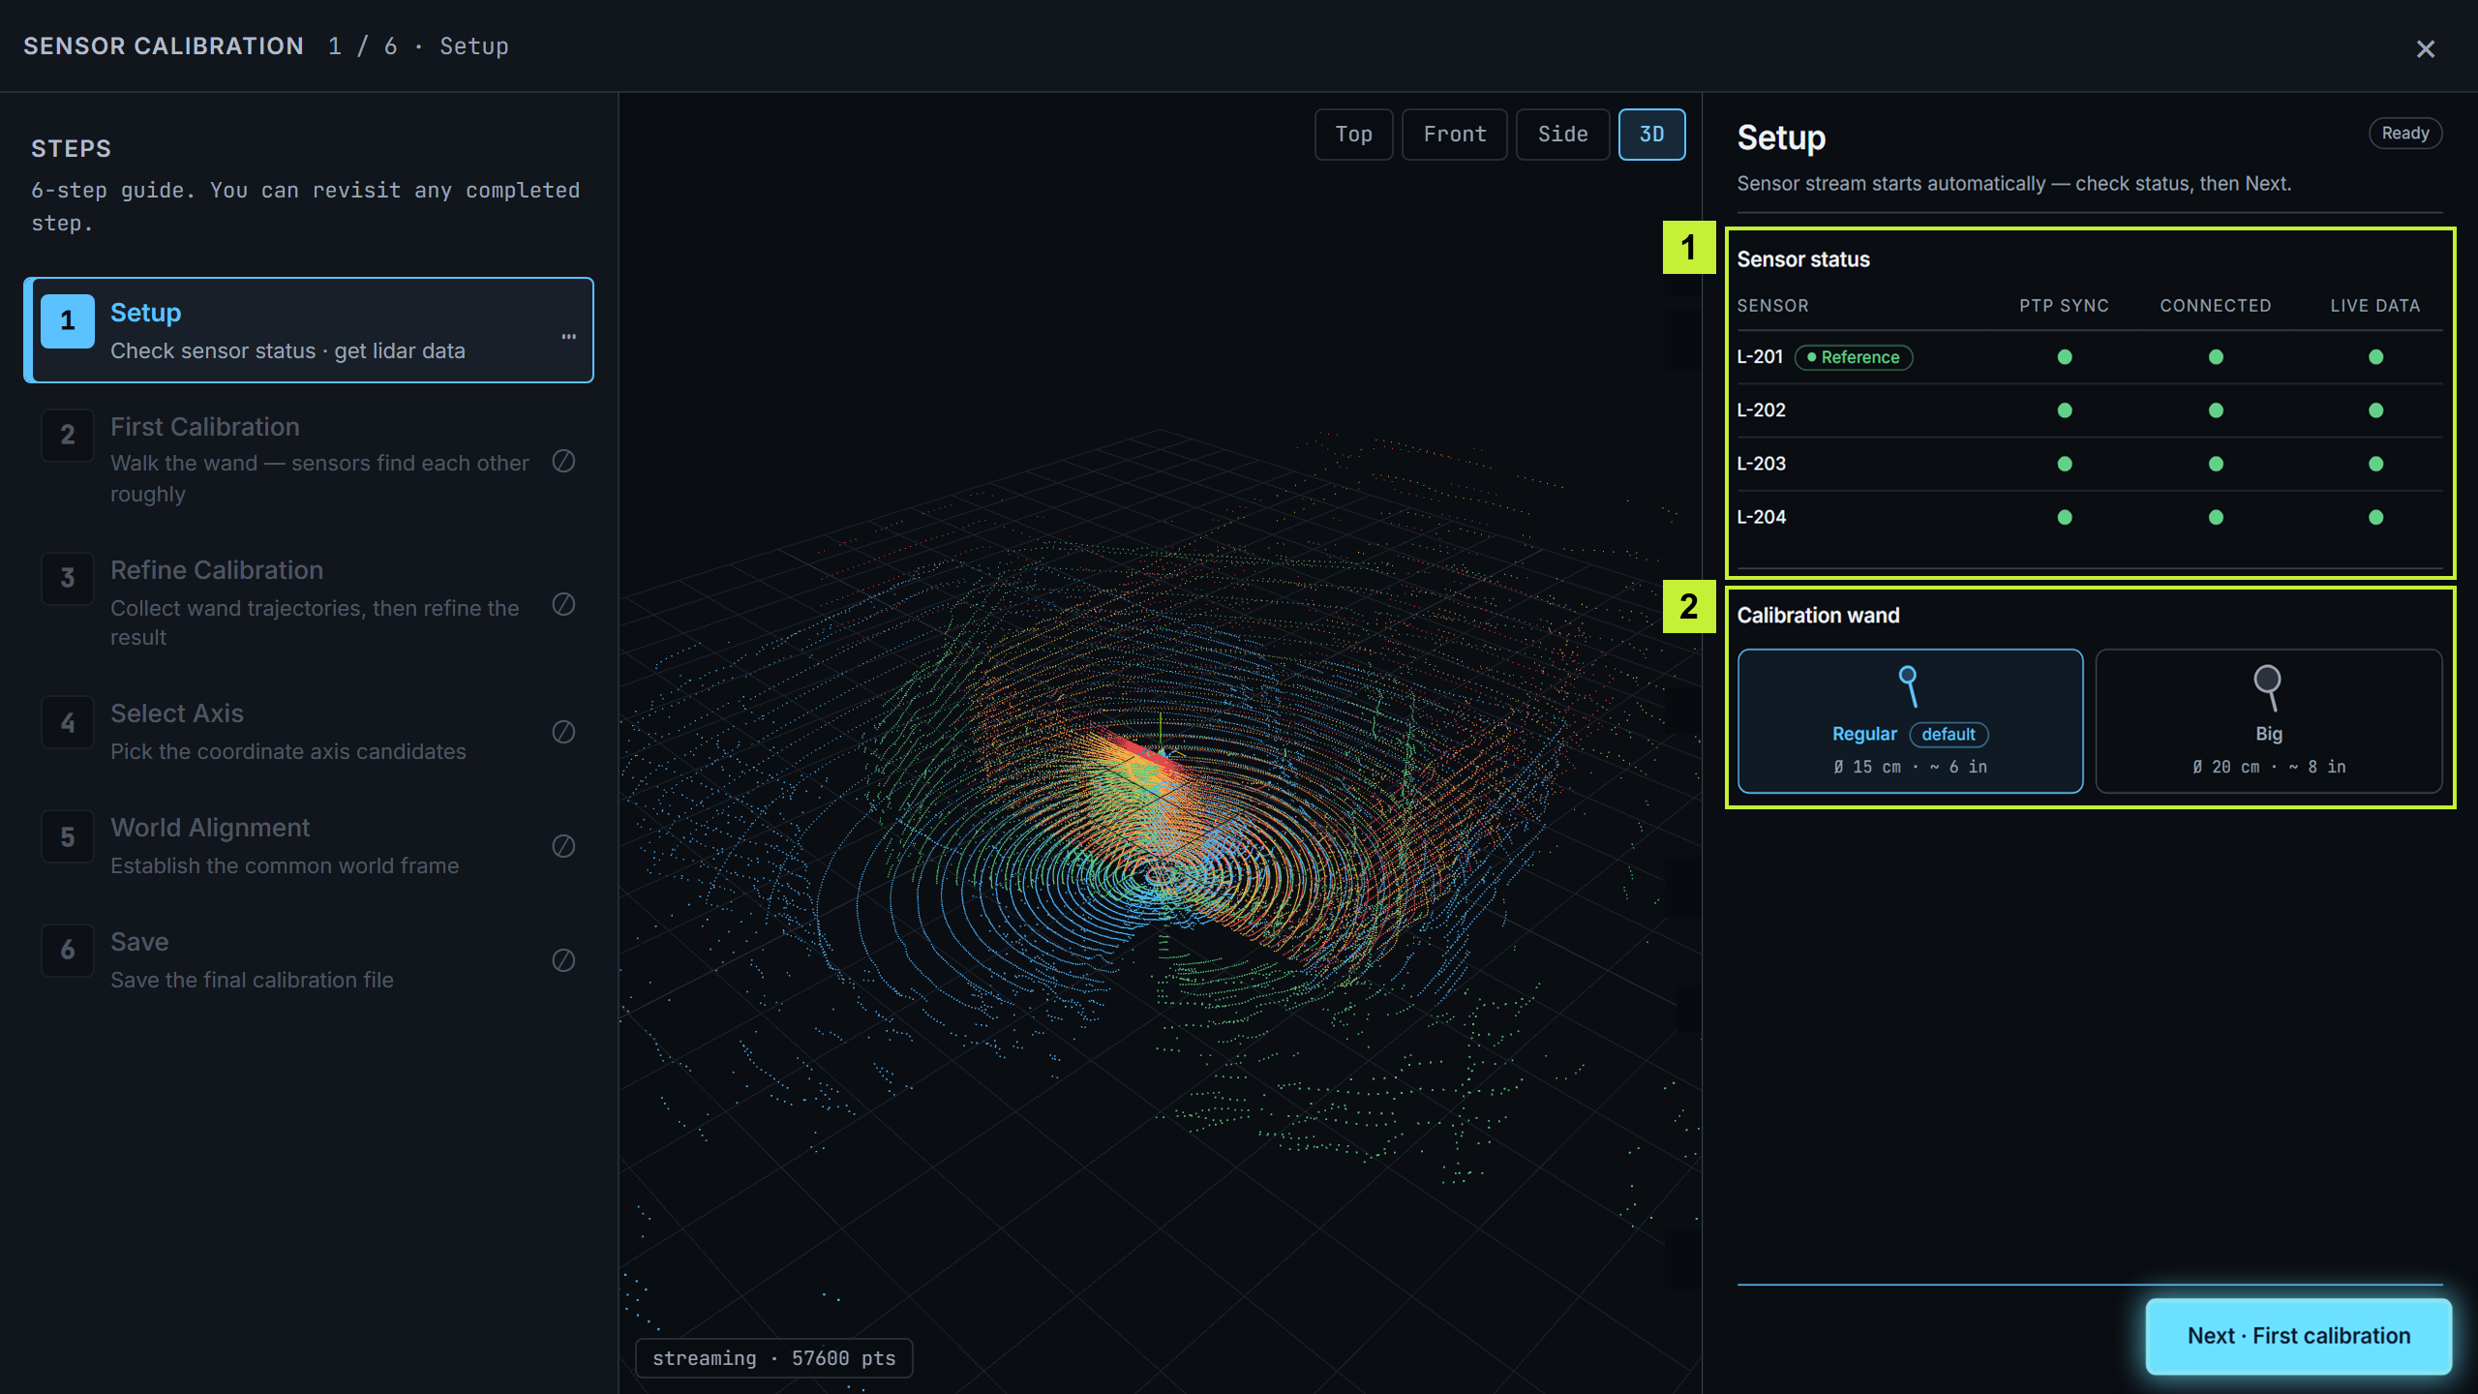Click the L-202 sensor name
The width and height of the screenshot is (2478, 1394).
(x=1761, y=410)
